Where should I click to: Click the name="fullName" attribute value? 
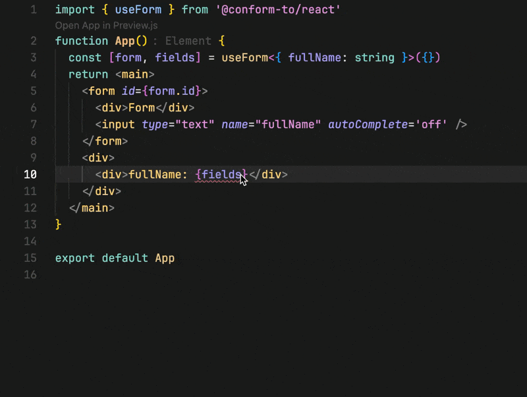click(288, 125)
